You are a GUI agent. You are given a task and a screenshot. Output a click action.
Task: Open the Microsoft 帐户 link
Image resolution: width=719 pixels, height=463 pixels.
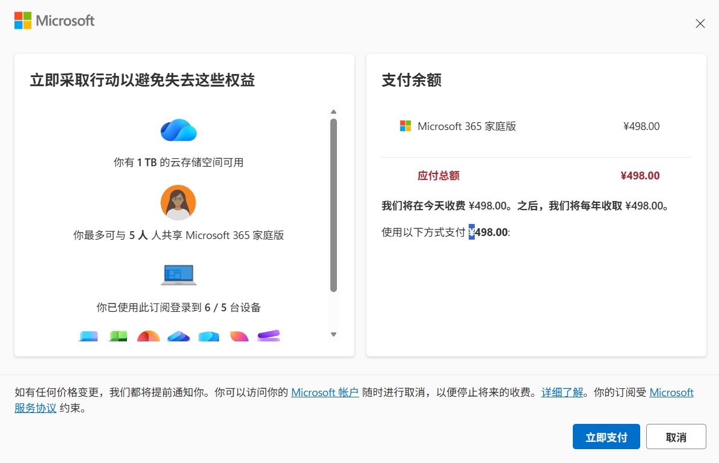coord(324,392)
